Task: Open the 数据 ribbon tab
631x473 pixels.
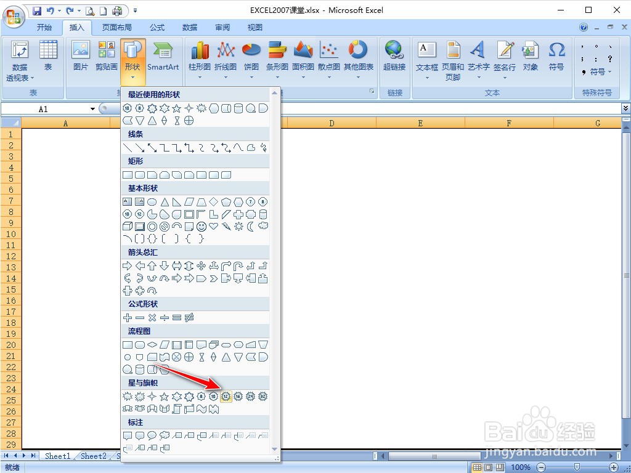Action: click(x=190, y=27)
